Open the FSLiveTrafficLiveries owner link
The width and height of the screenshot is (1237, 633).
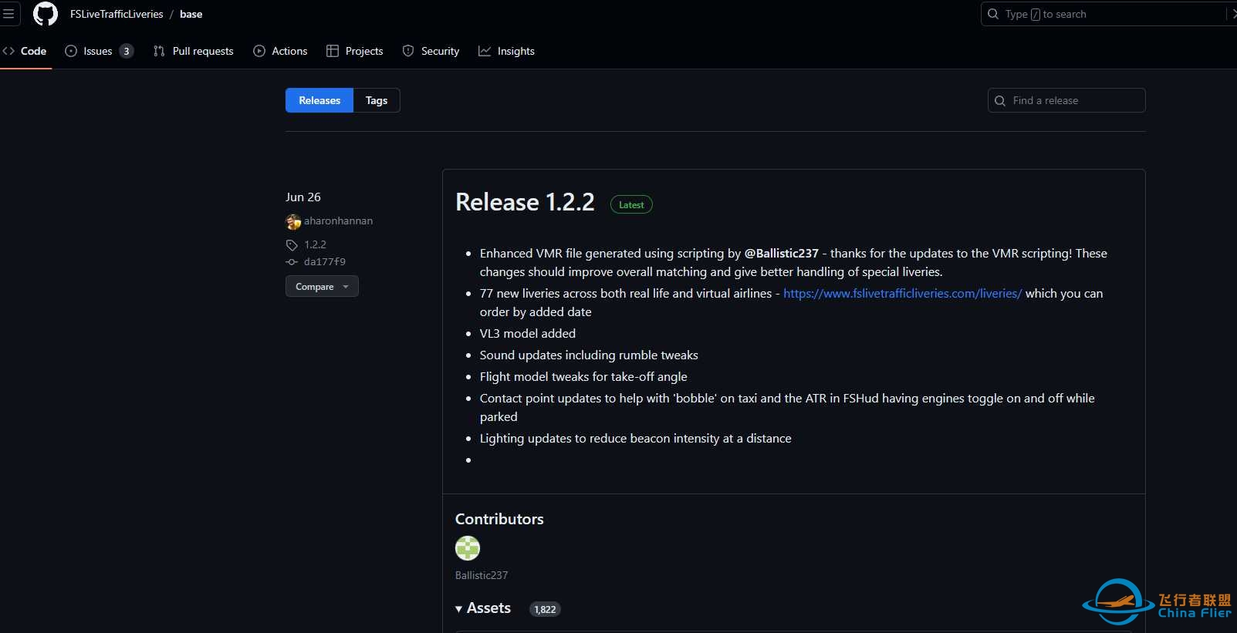pyautogui.click(x=117, y=14)
